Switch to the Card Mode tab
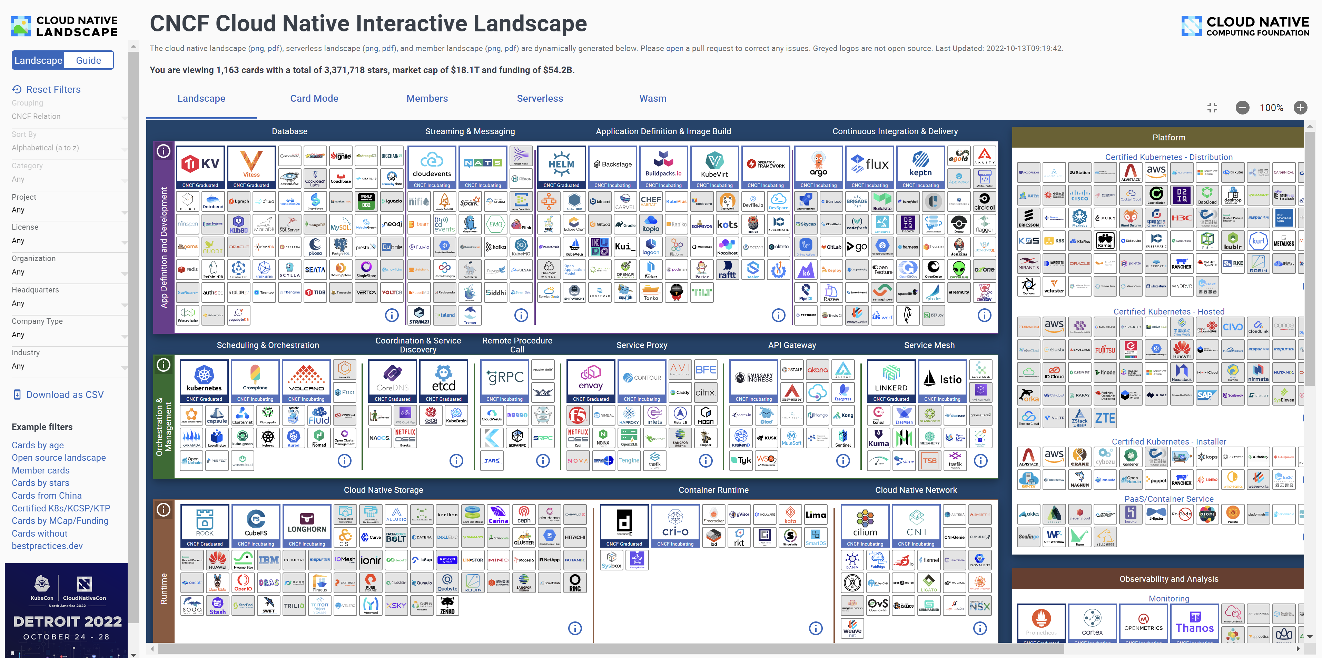This screenshot has height=658, width=1322. (314, 99)
